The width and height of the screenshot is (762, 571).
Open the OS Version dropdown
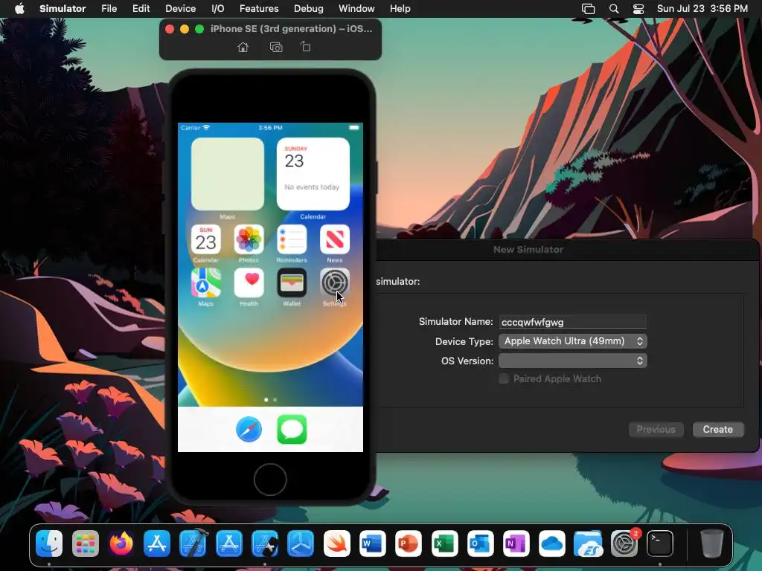[572, 361]
